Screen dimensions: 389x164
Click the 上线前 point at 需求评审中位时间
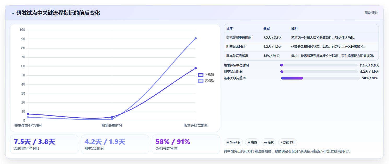(x=28, y=114)
